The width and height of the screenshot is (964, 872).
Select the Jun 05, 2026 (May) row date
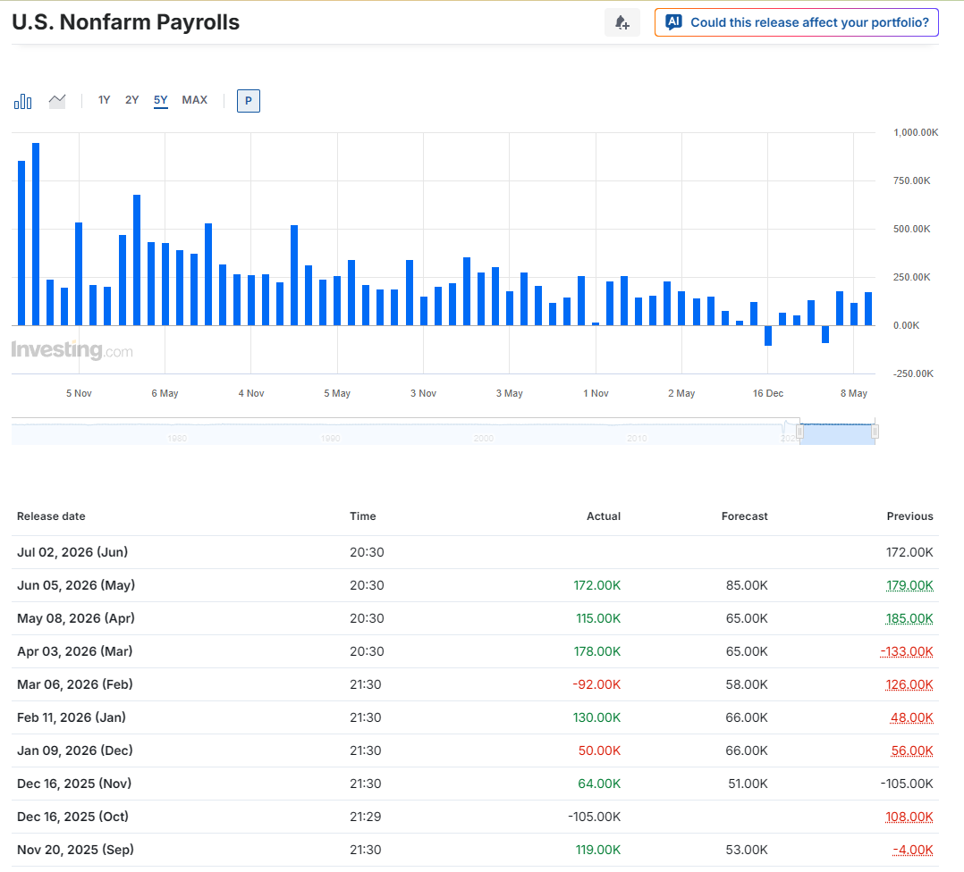76,585
